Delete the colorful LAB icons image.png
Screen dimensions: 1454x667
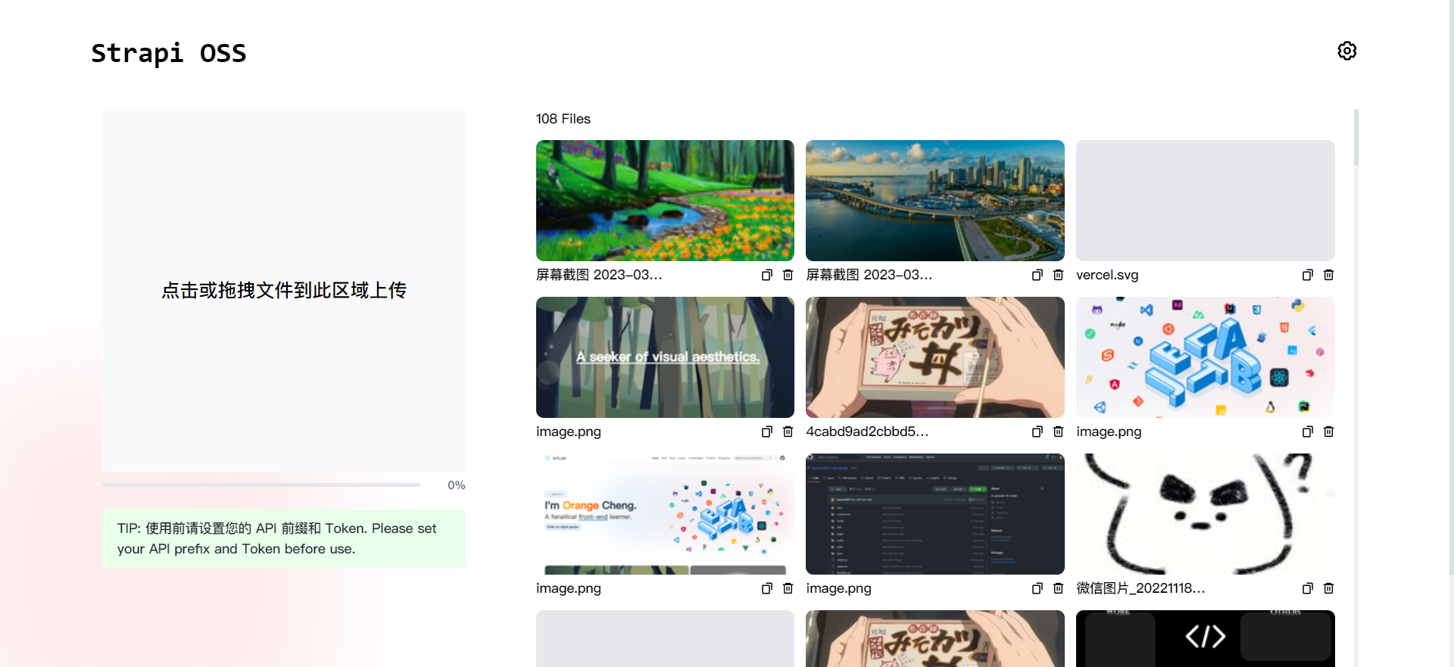point(1328,432)
